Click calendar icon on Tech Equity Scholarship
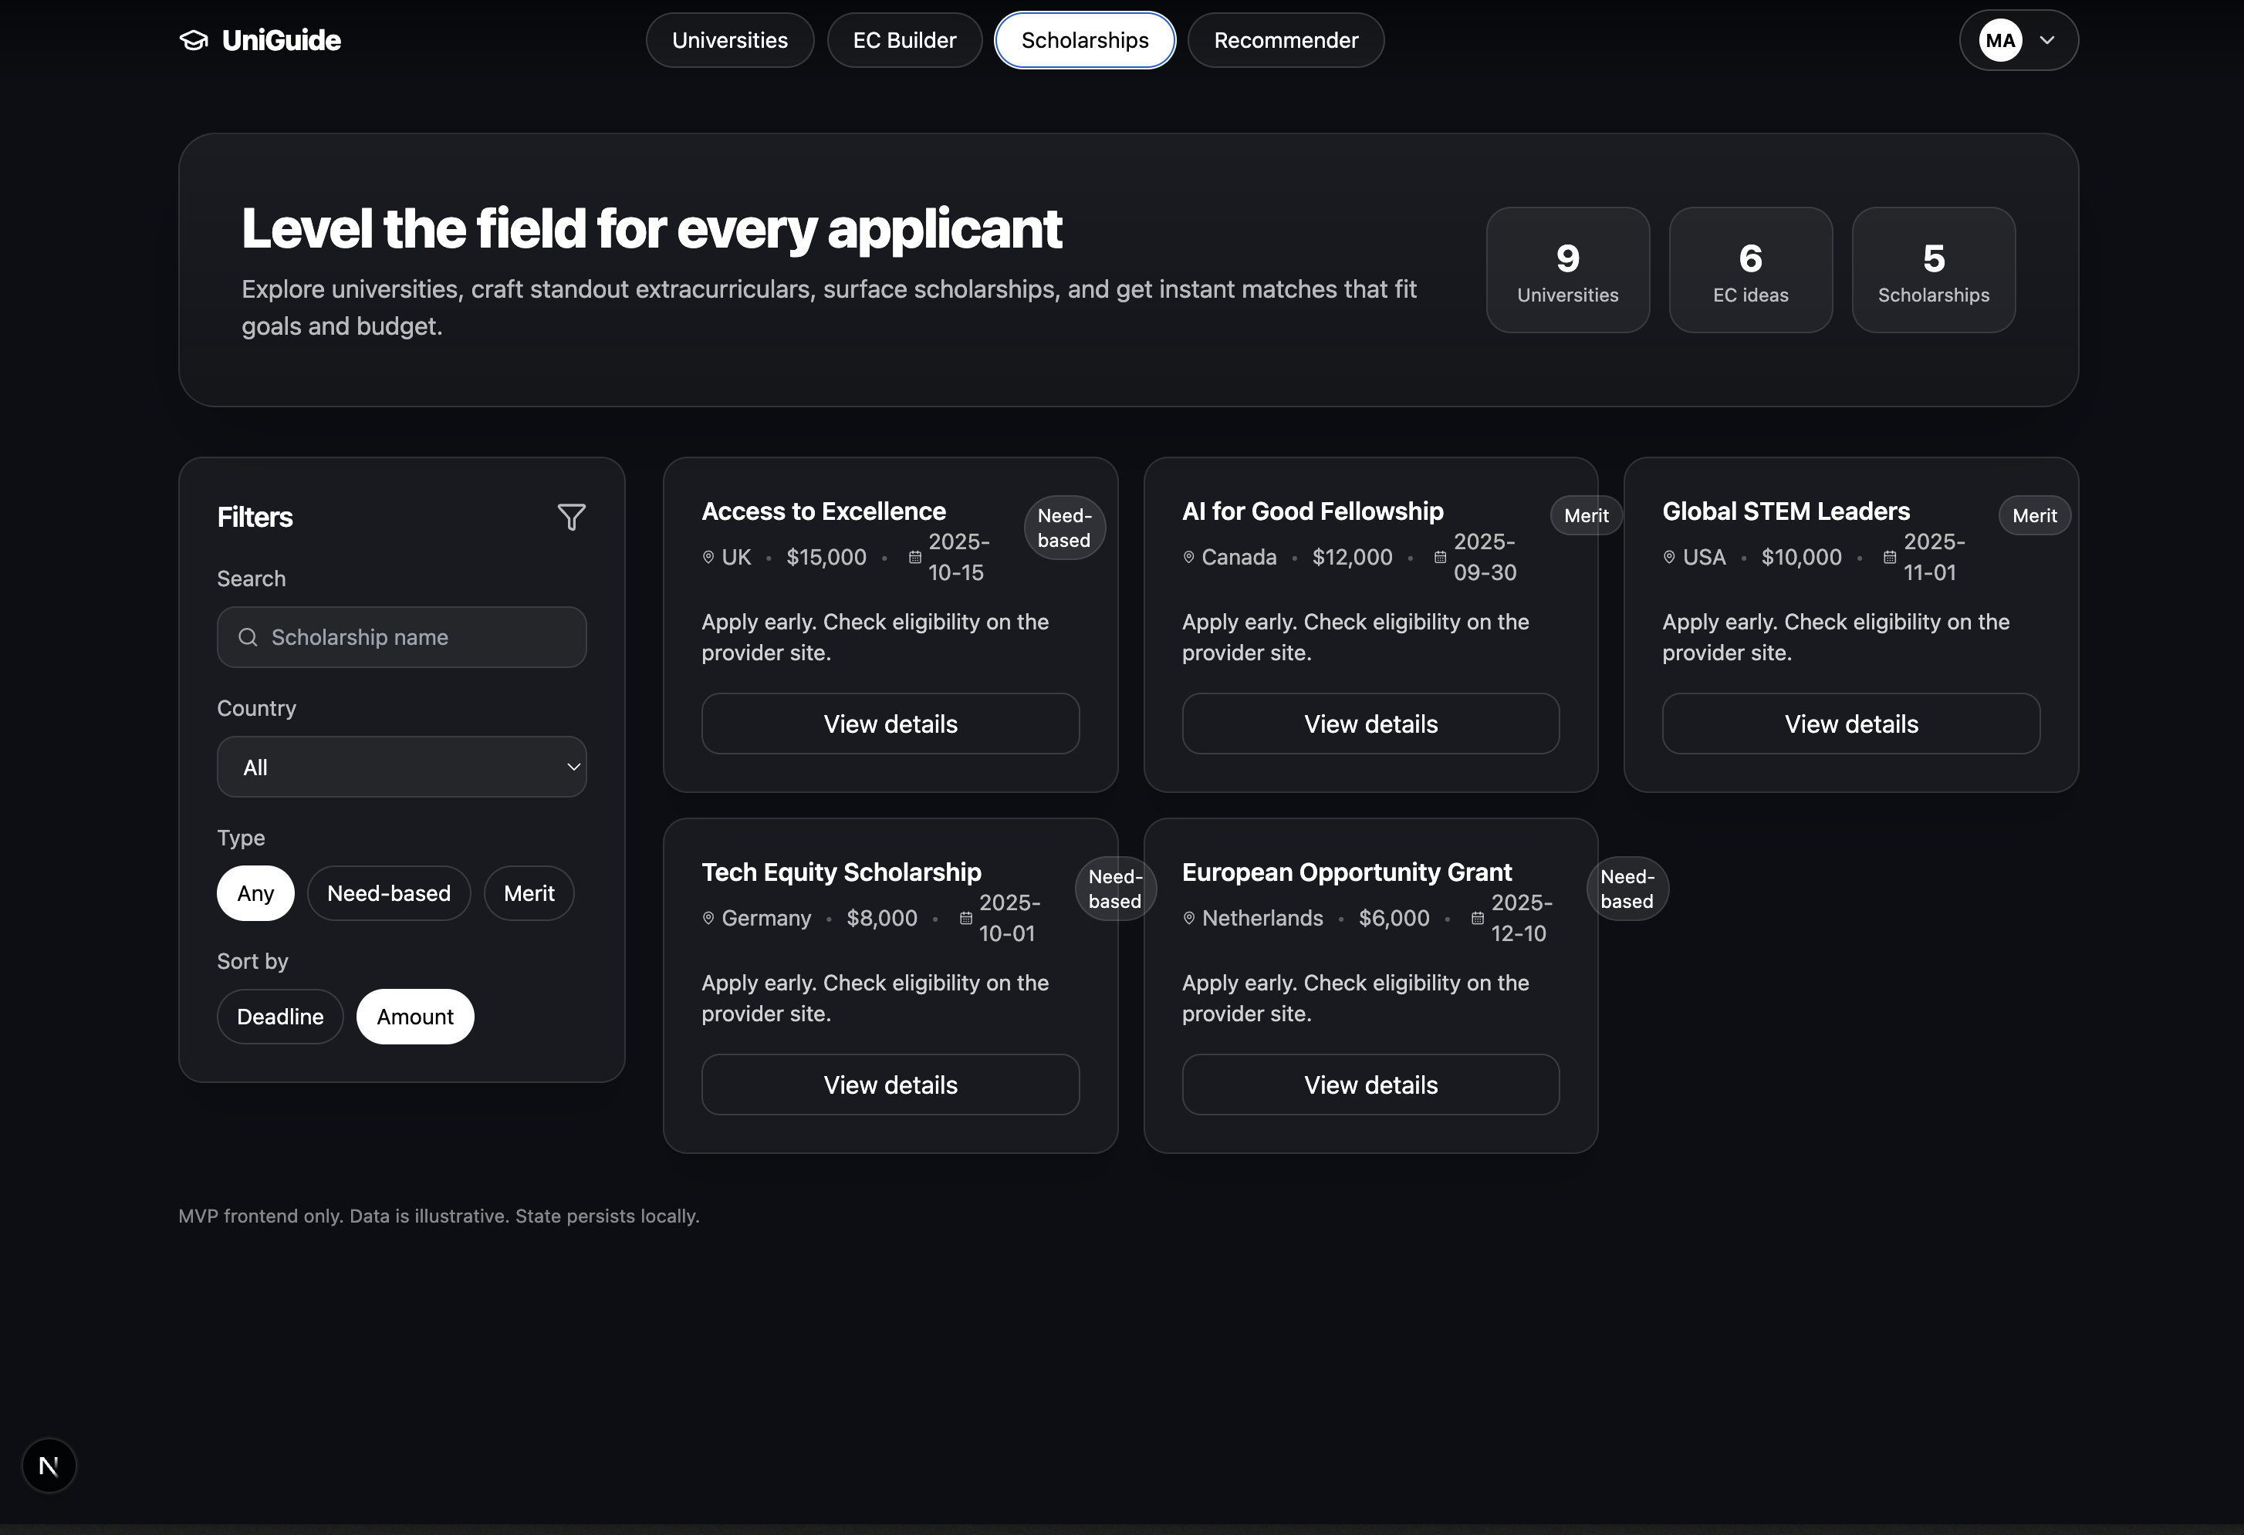2244x1535 pixels. 965,918
